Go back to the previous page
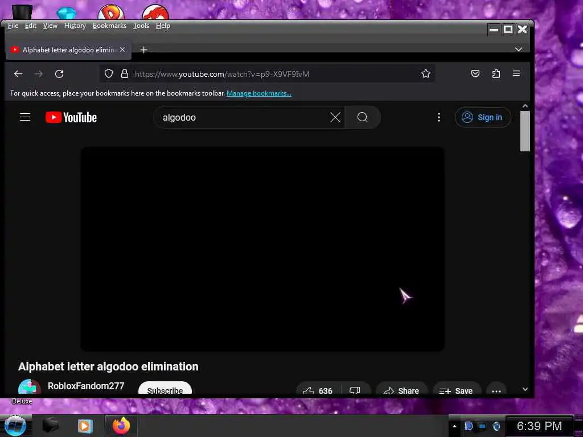The width and height of the screenshot is (583, 437). click(x=18, y=74)
